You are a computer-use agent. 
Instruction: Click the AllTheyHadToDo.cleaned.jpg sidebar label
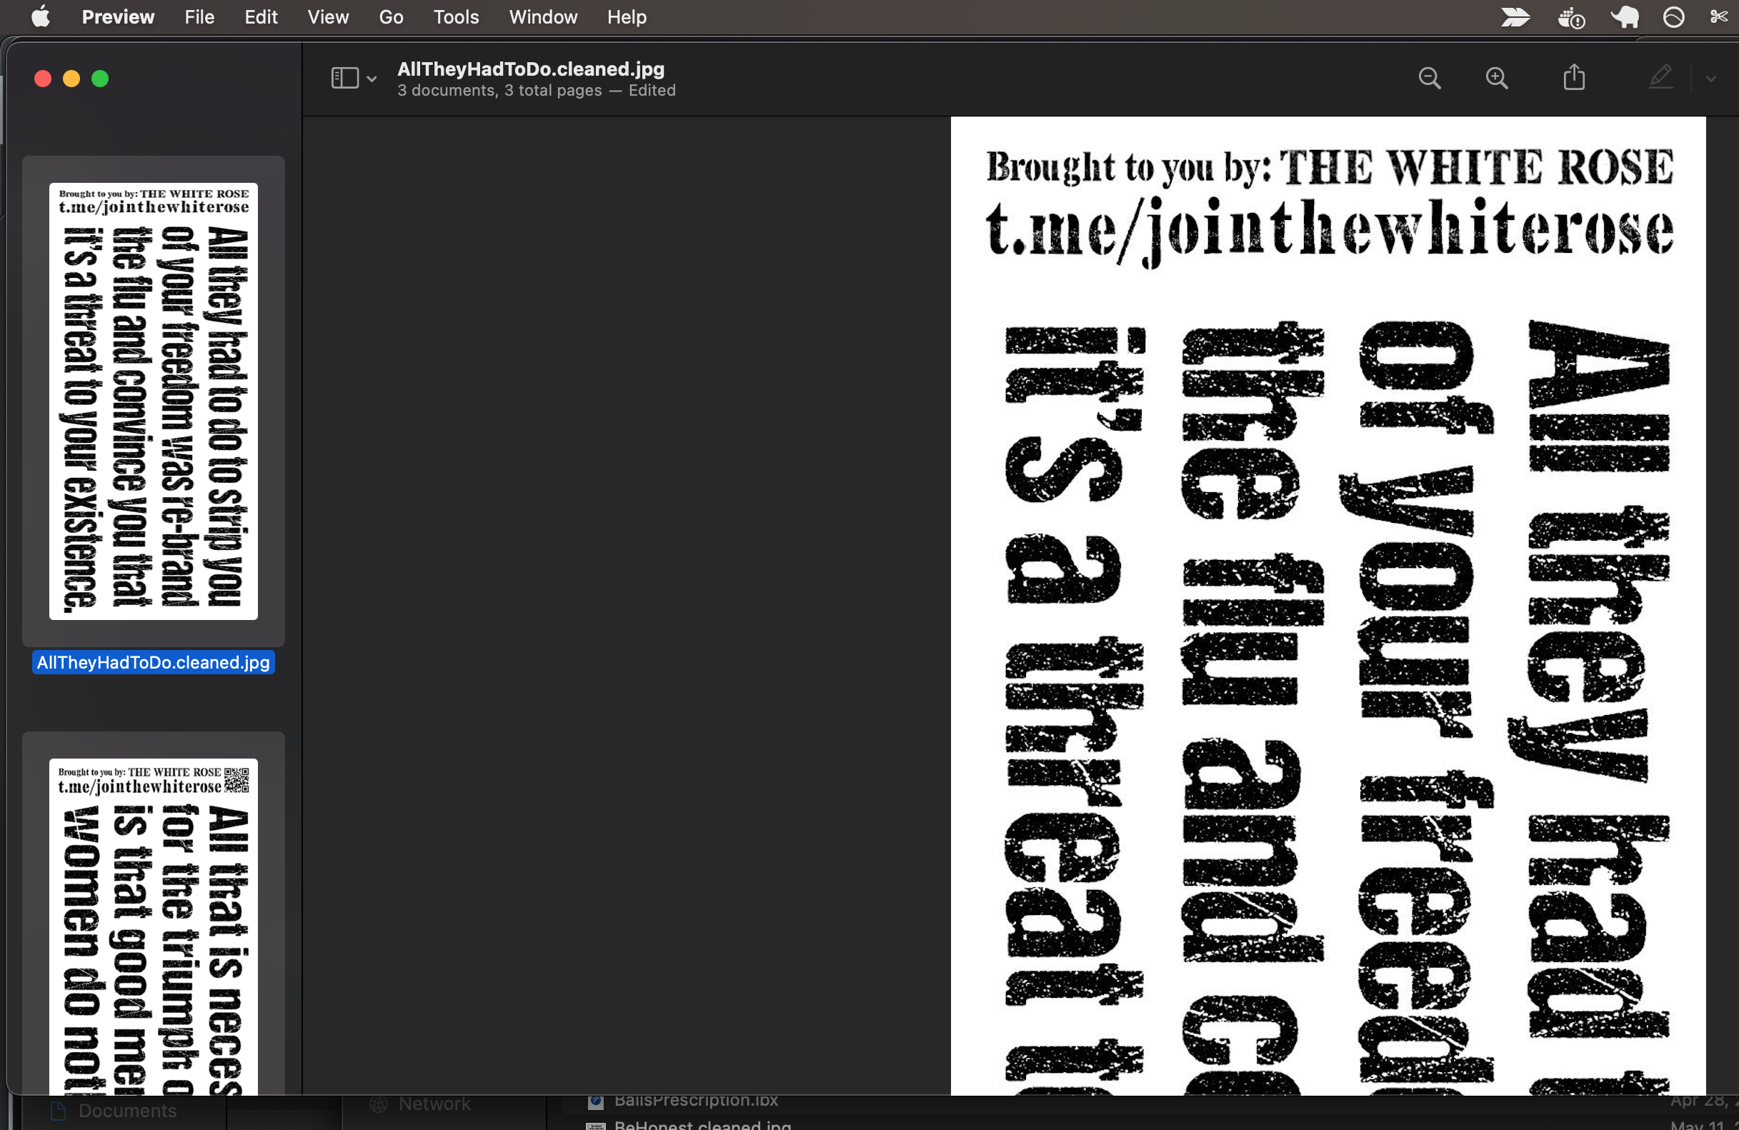click(x=154, y=661)
